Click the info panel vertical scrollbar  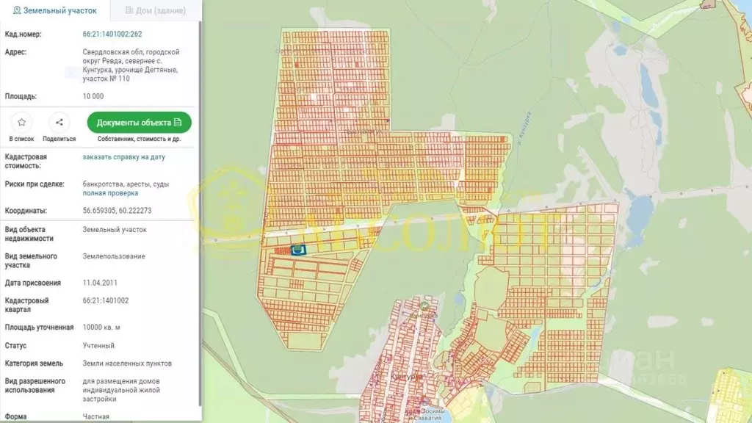199,220
